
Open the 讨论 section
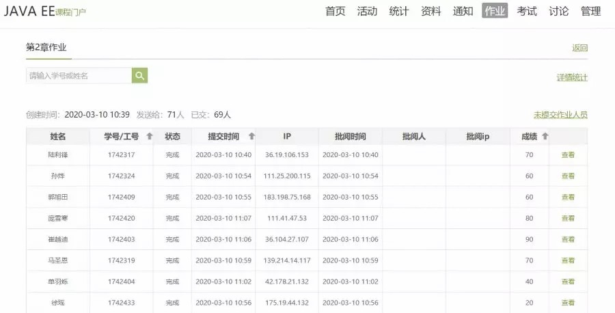(558, 12)
